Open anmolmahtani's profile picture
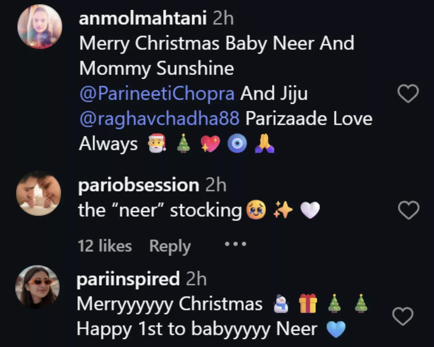Image resolution: width=434 pixels, height=347 pixels. coord(40,27)
